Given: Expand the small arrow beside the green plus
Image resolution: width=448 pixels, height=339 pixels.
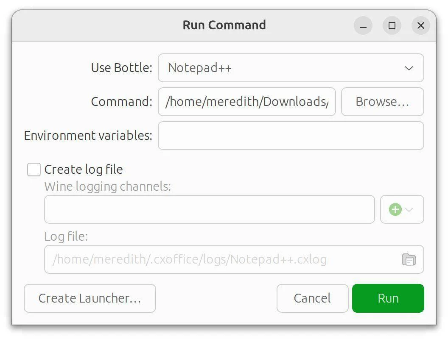Looking at the screenshot, I should tap(409, 209).
